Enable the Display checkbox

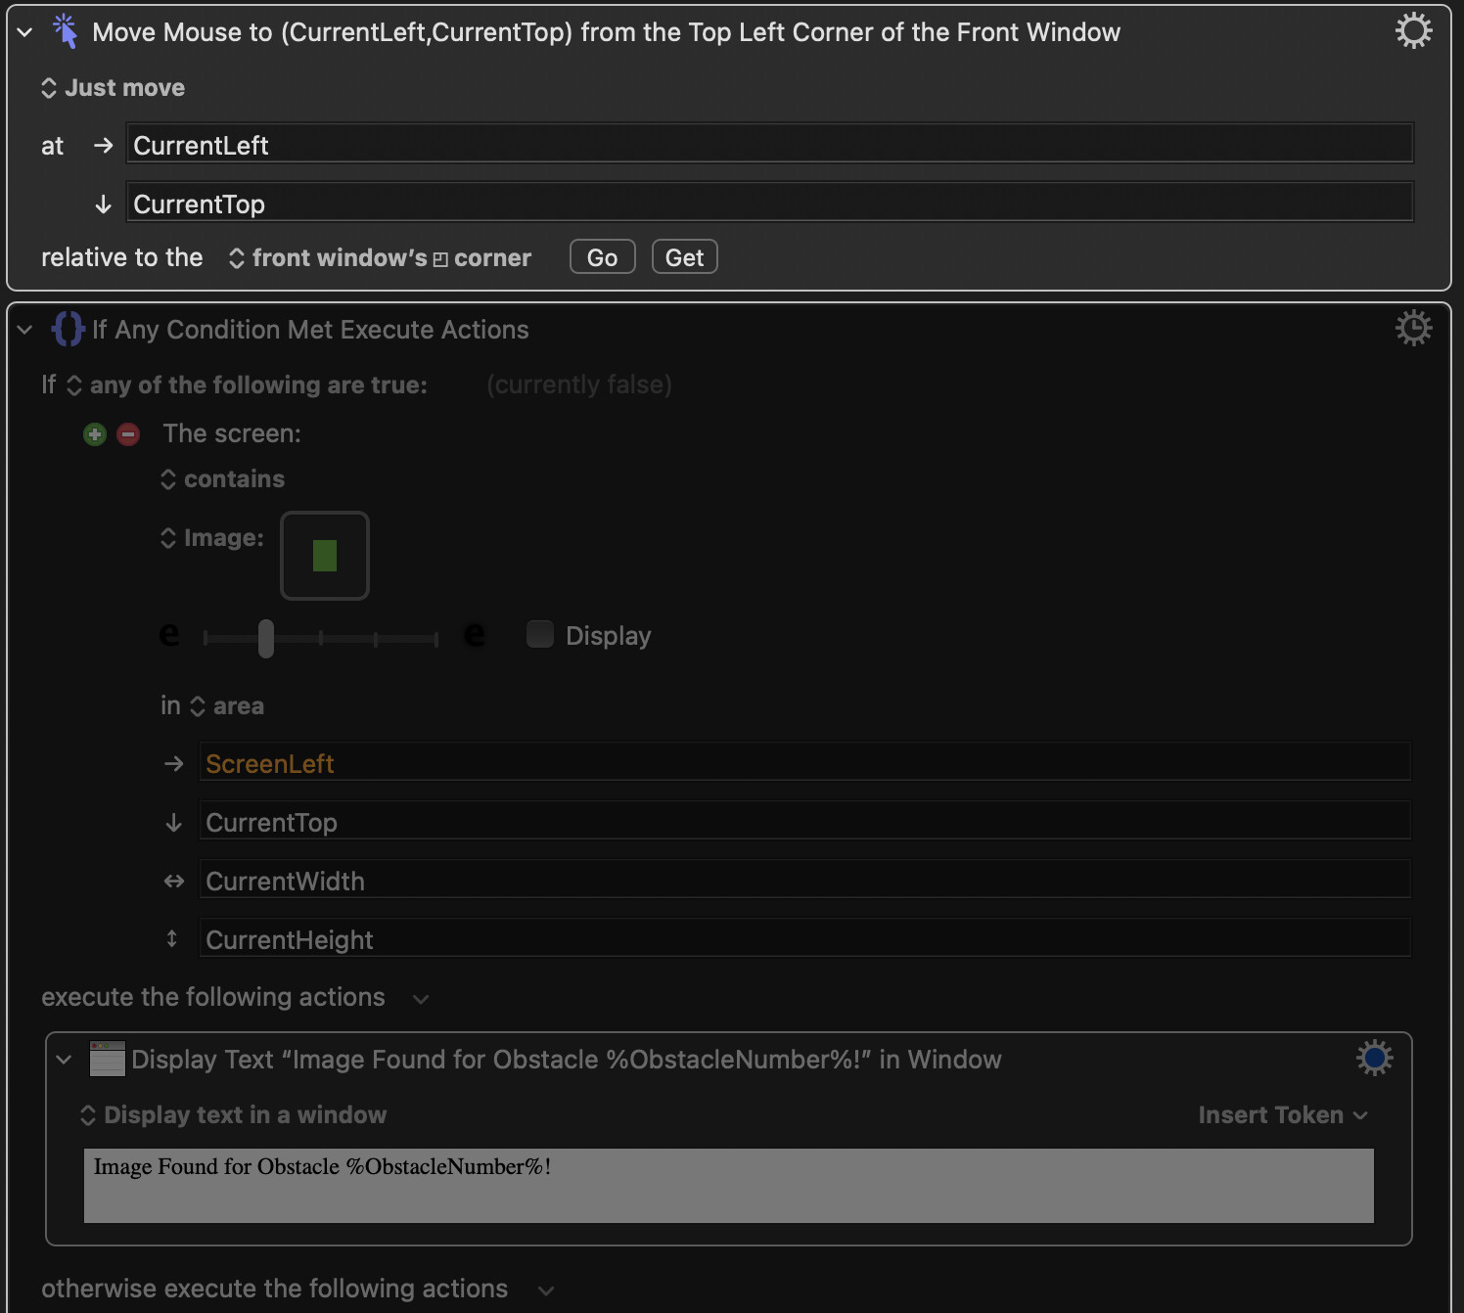pos(540,635)
